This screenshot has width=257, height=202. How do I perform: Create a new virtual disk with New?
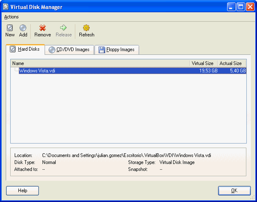10,31
